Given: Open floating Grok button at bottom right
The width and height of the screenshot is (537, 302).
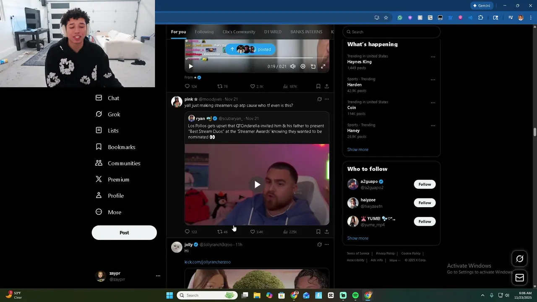Looking at the screenshot, I should 519,259.
